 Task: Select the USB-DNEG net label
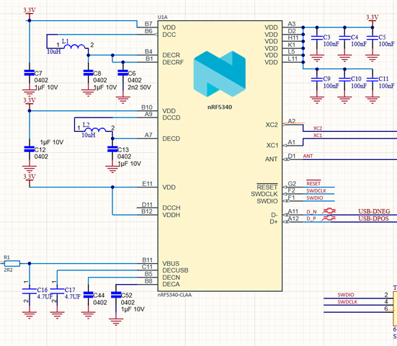pos(374,211)
